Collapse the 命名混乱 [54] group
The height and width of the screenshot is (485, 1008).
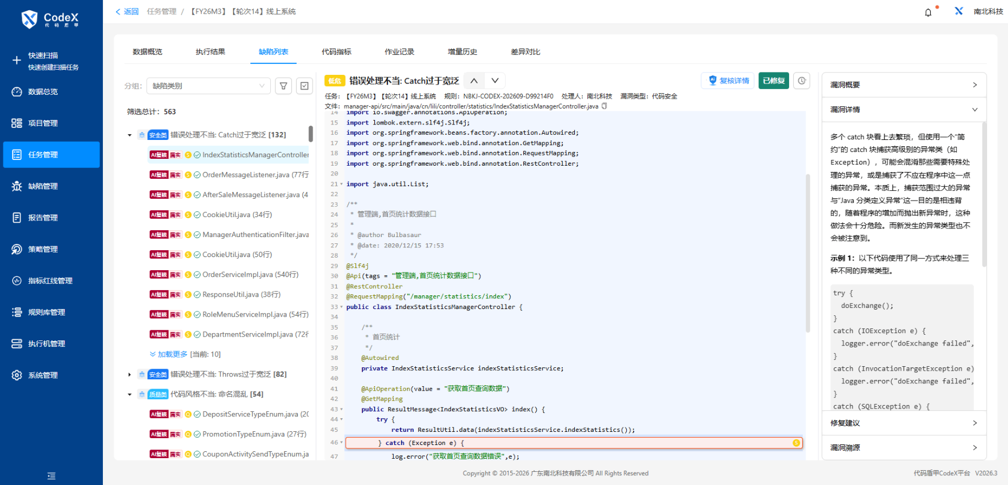(x=130, y=395)
